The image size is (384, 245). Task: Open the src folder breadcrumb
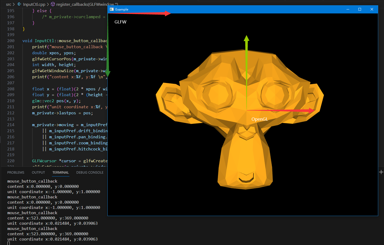[x=8, y=4]
